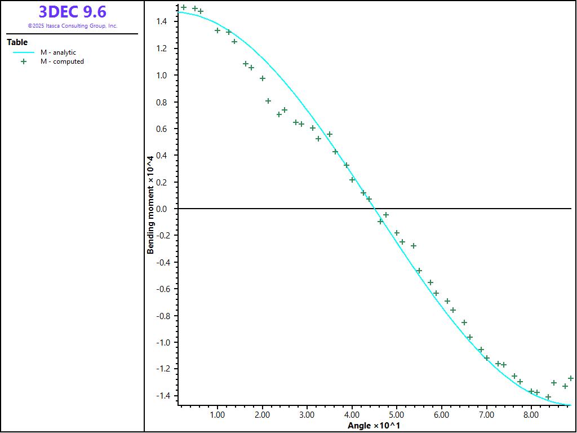Select the M - computed legend label
577x433 pixels.
pos(62,61)
